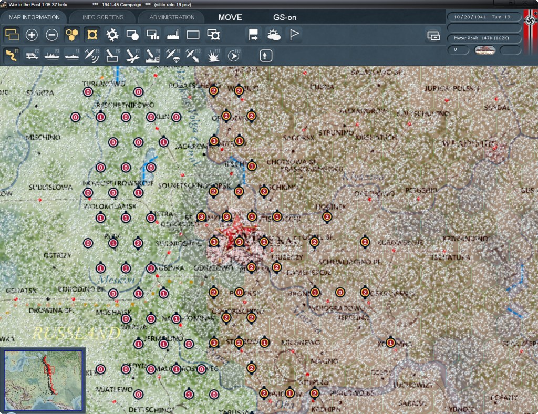
Task: Click the boxed up-arrow icon
Action: [265, 56]
